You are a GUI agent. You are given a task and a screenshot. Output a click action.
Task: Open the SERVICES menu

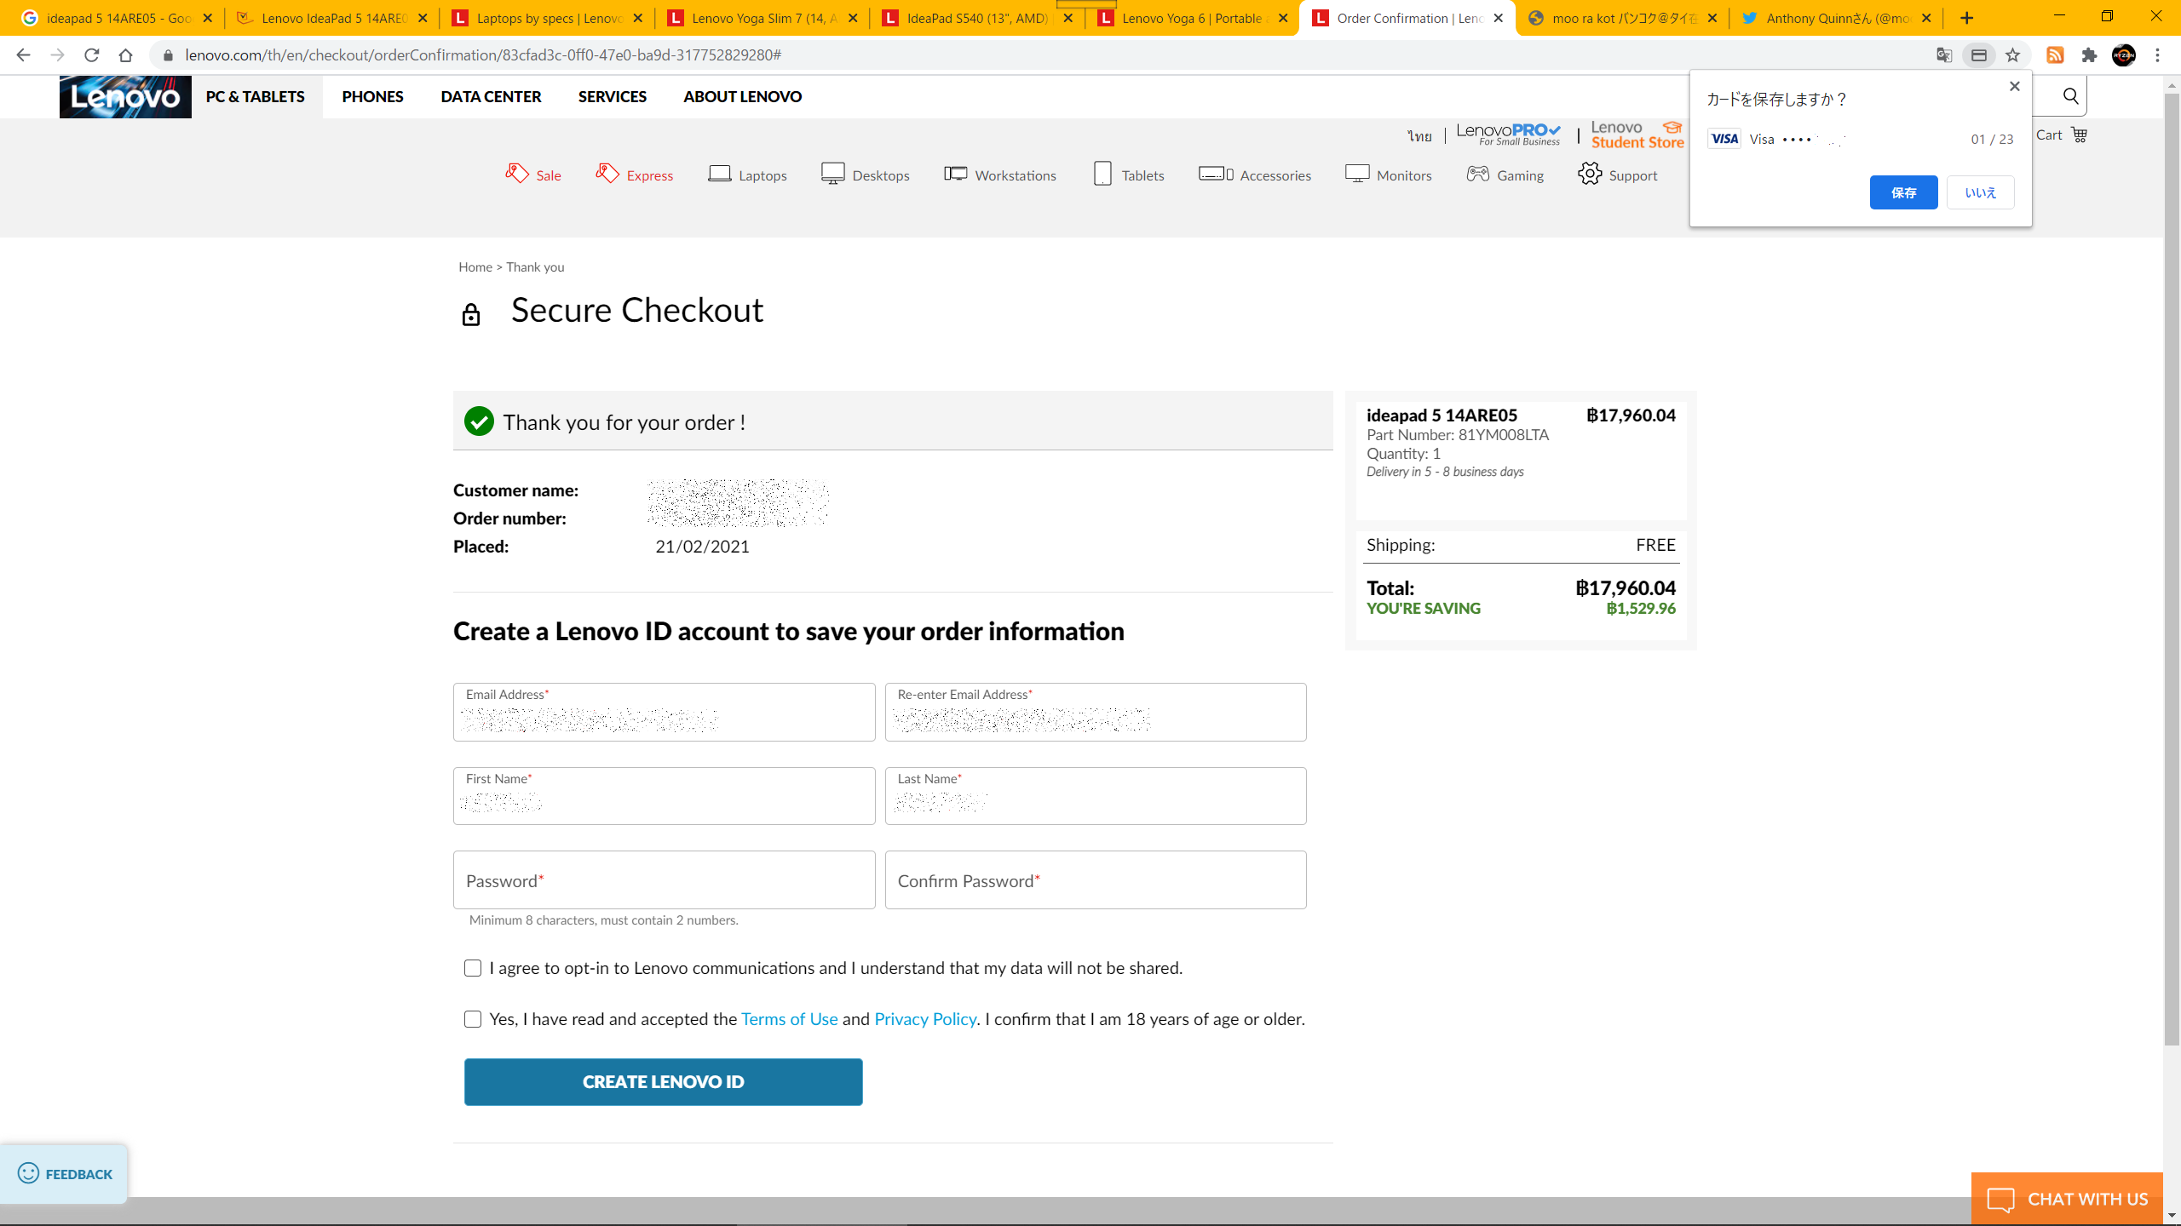coord(612,96)
